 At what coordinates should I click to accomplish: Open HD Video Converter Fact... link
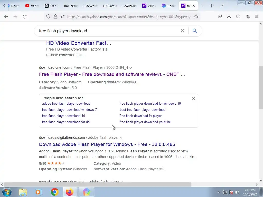79,43
